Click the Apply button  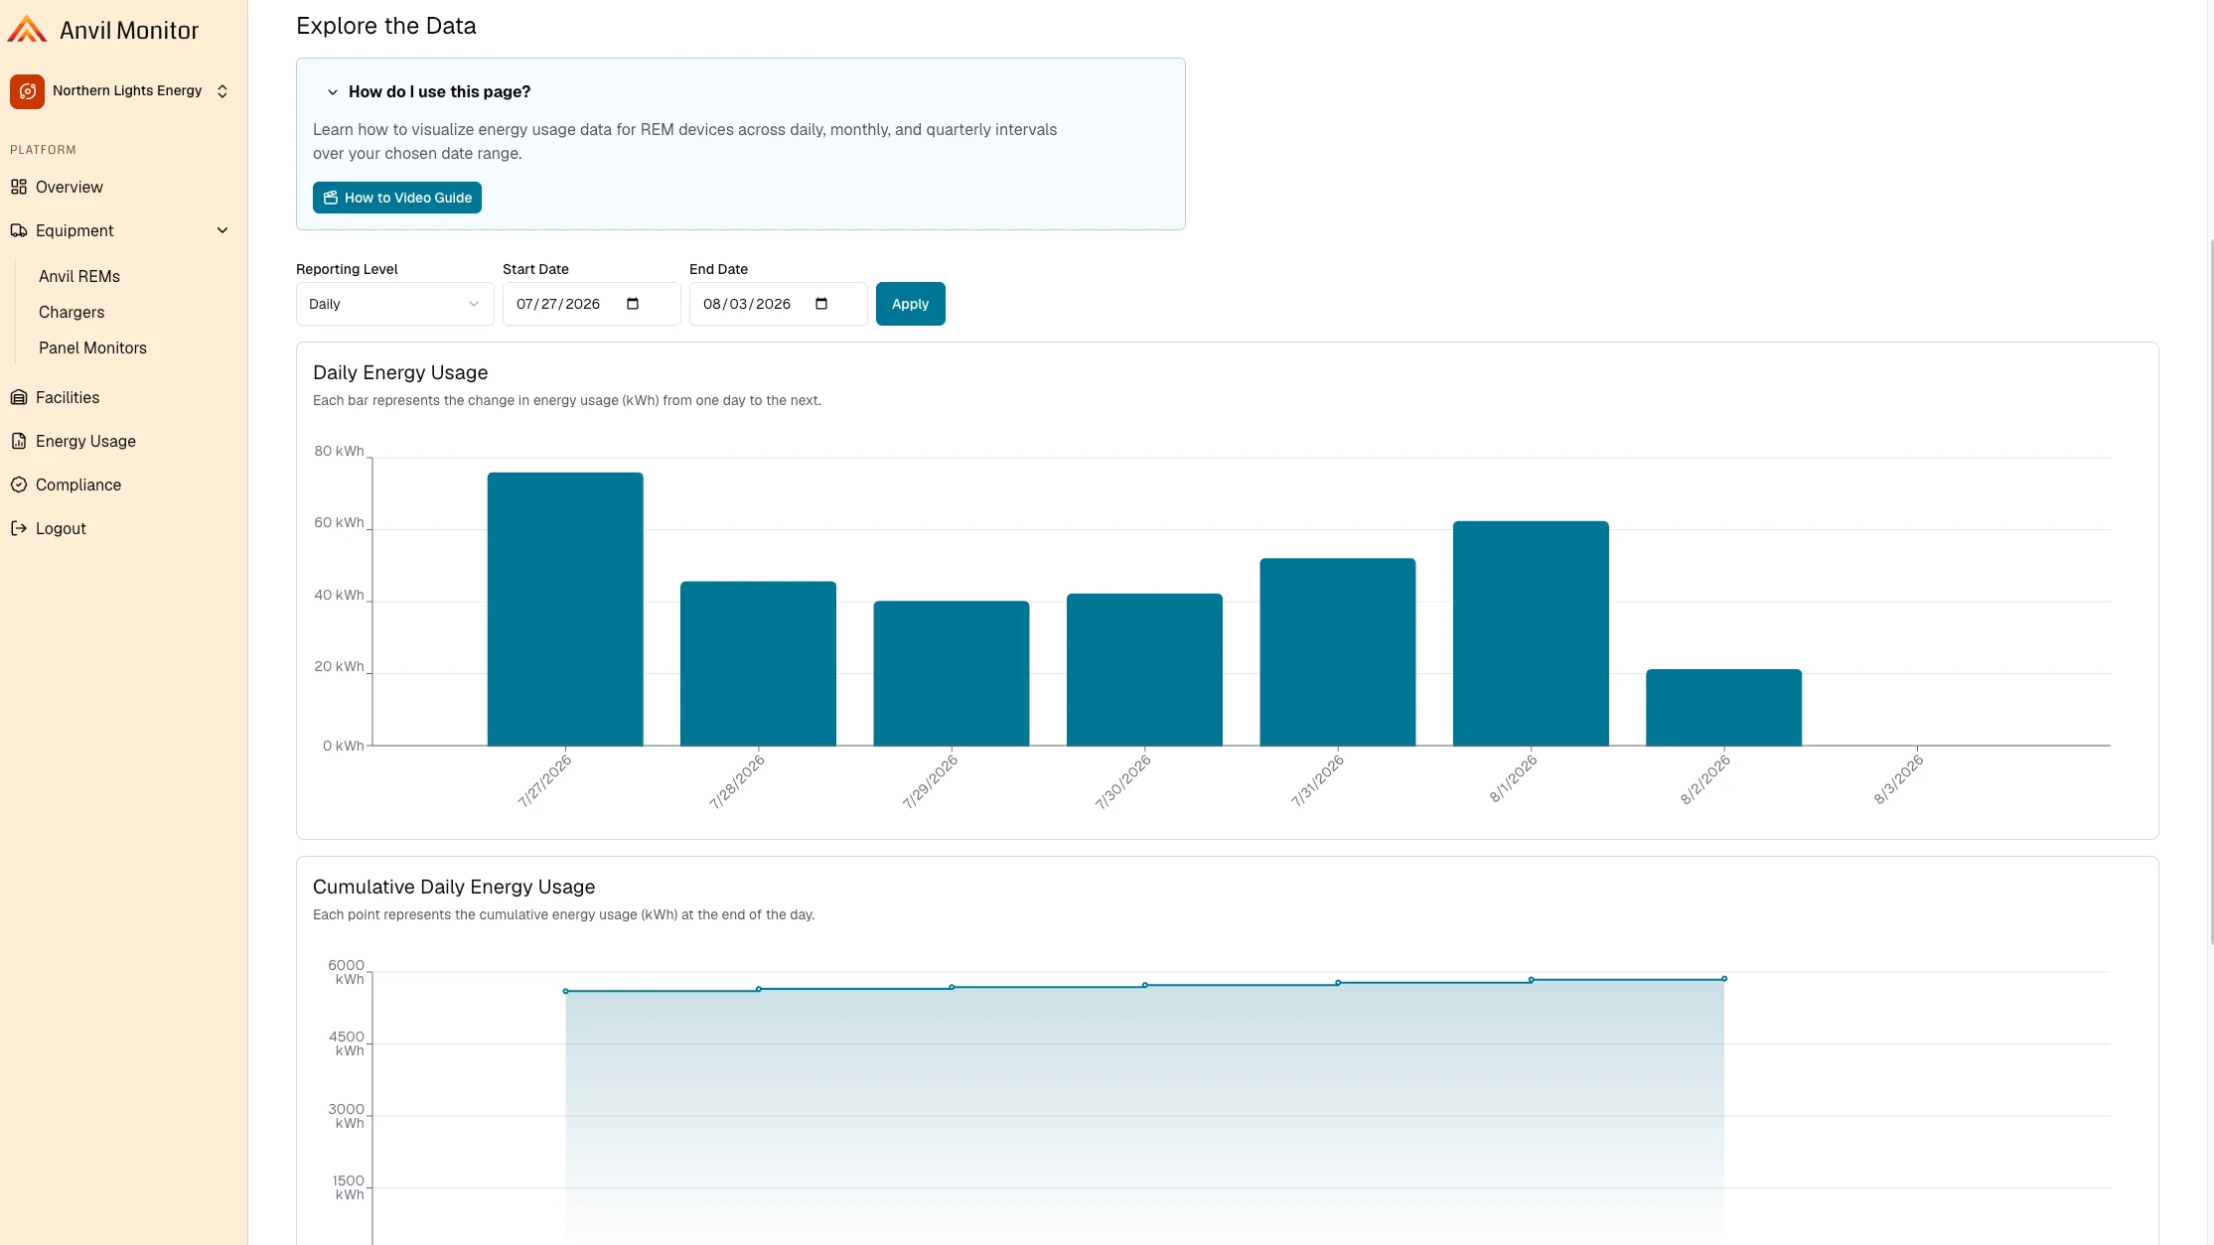point(911,304)
